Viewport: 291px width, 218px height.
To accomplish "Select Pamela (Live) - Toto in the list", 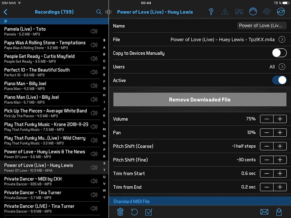I will coord(47,31).
